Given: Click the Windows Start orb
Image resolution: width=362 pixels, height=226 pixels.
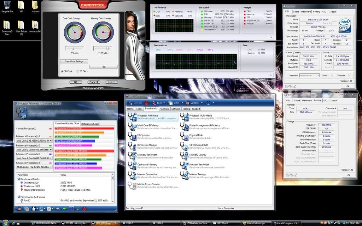Looking at the screenshot, I should pyautogui.click(x=5, y=223).
